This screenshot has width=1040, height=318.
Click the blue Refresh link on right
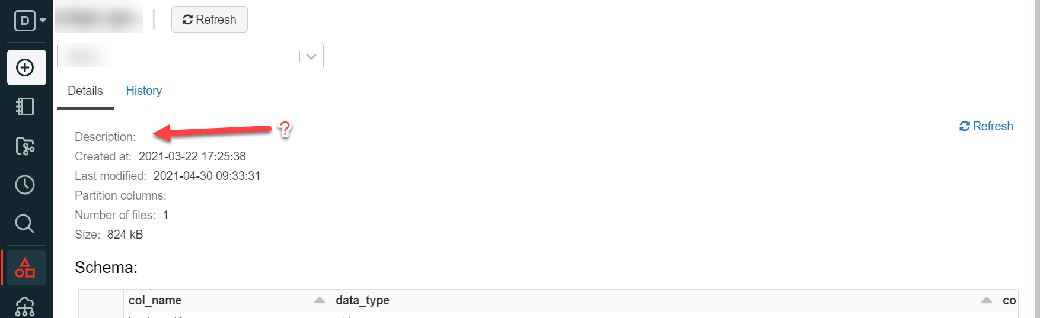[x=986, y=126]
